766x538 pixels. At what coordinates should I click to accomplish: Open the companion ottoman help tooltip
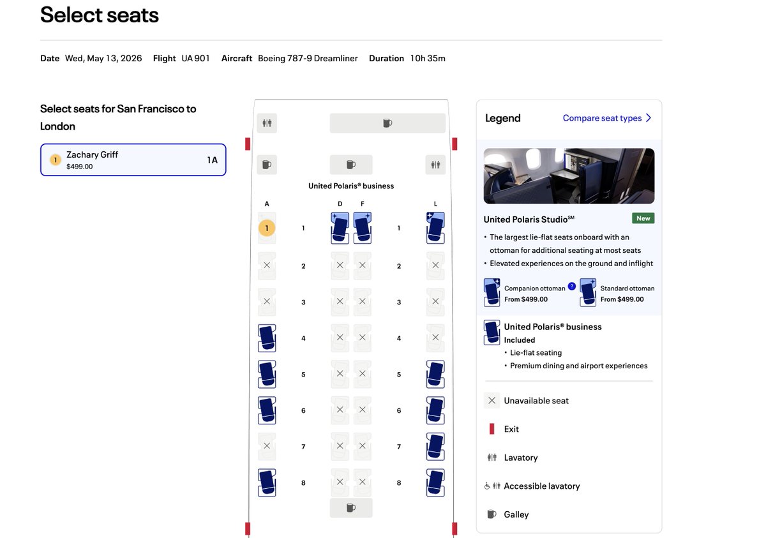pyautogui.click(x=572, y=287)
